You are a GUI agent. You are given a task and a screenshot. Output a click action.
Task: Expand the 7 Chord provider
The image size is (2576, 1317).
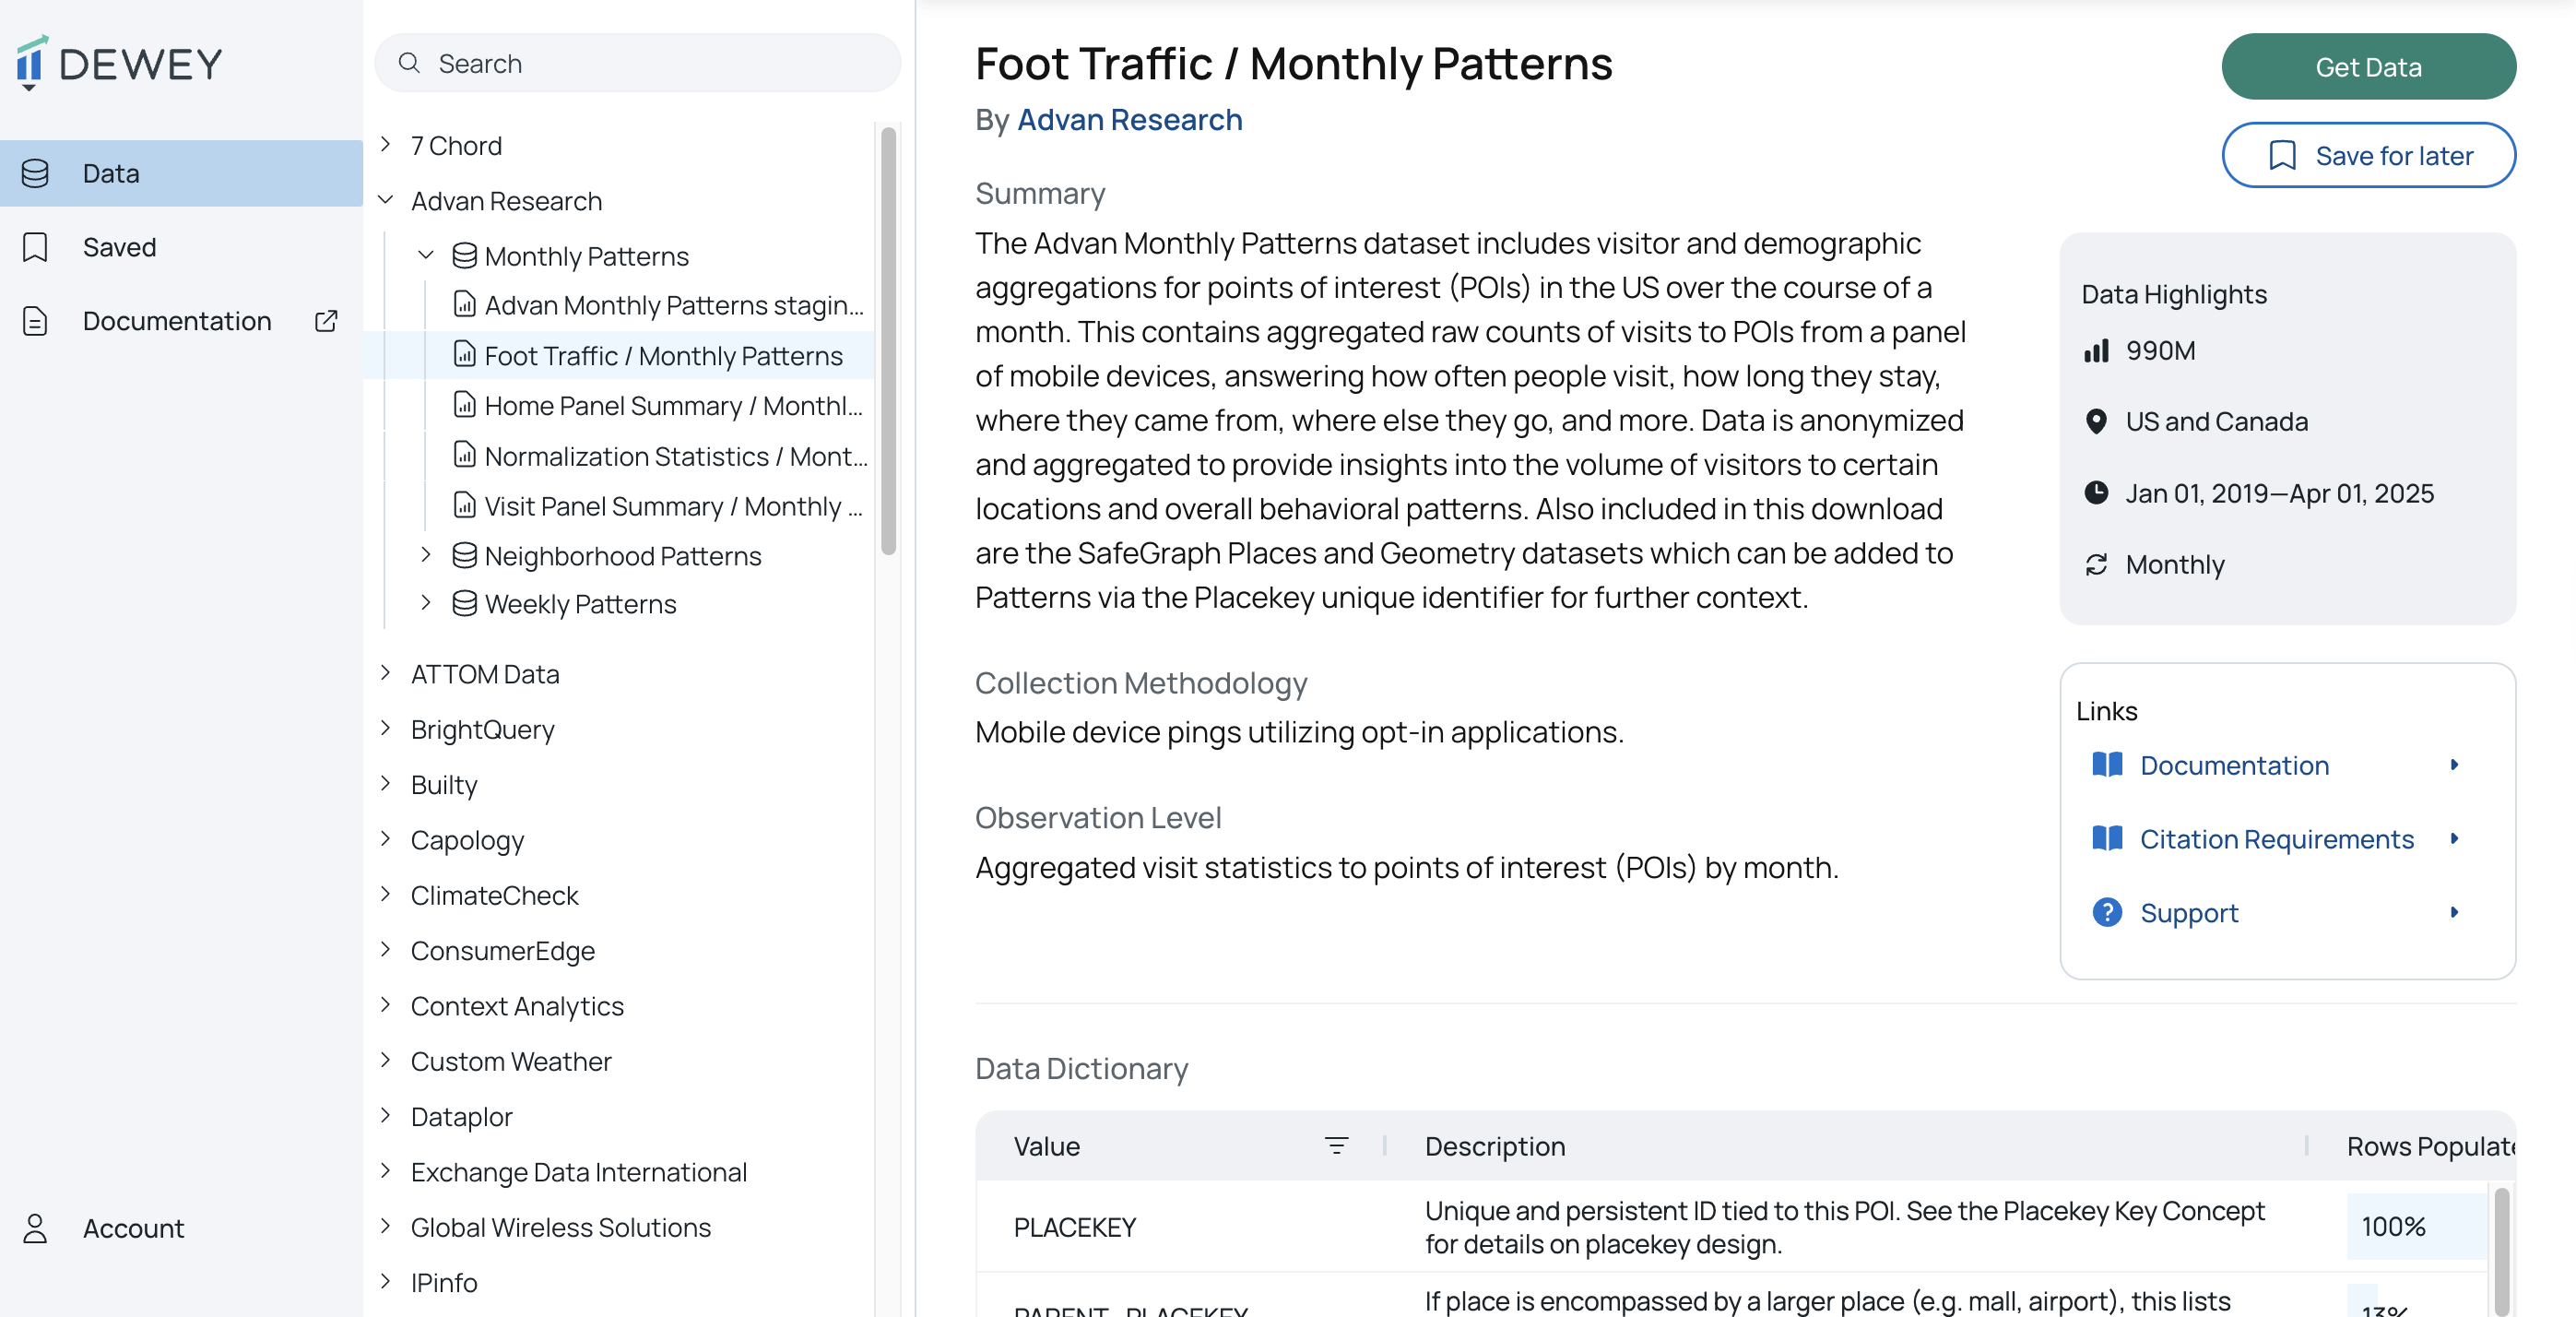(x=386, y=145)
